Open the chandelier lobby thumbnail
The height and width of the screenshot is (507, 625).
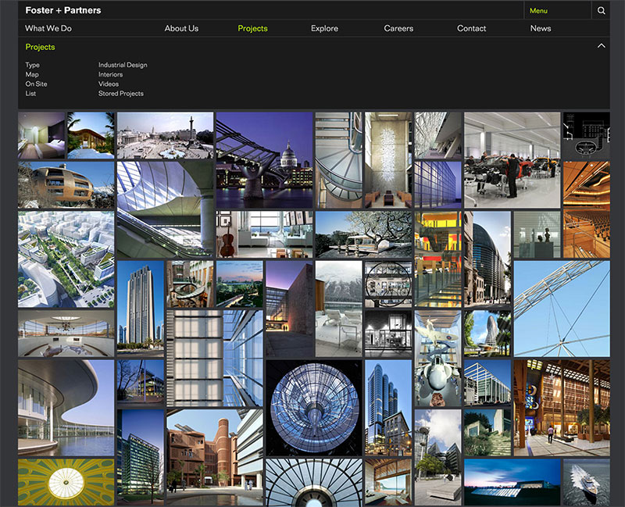[388, 160]
